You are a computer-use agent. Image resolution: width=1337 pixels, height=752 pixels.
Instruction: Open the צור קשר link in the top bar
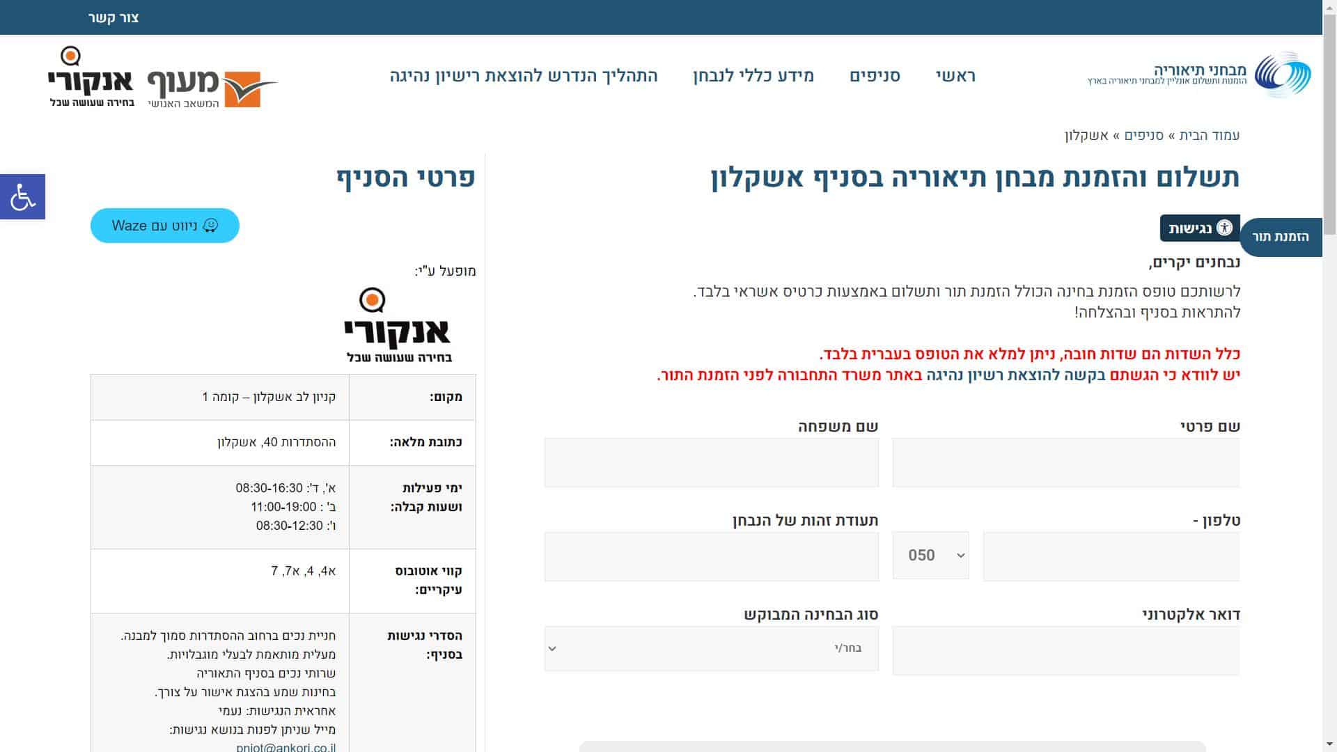(114, 17)
